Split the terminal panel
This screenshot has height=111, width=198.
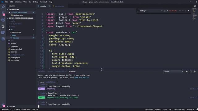191,71
